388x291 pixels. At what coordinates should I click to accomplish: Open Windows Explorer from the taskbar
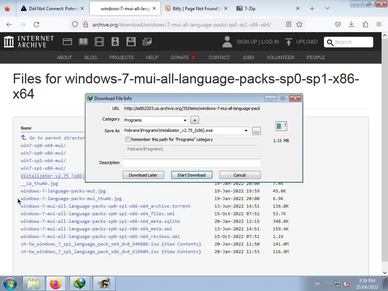34,283
